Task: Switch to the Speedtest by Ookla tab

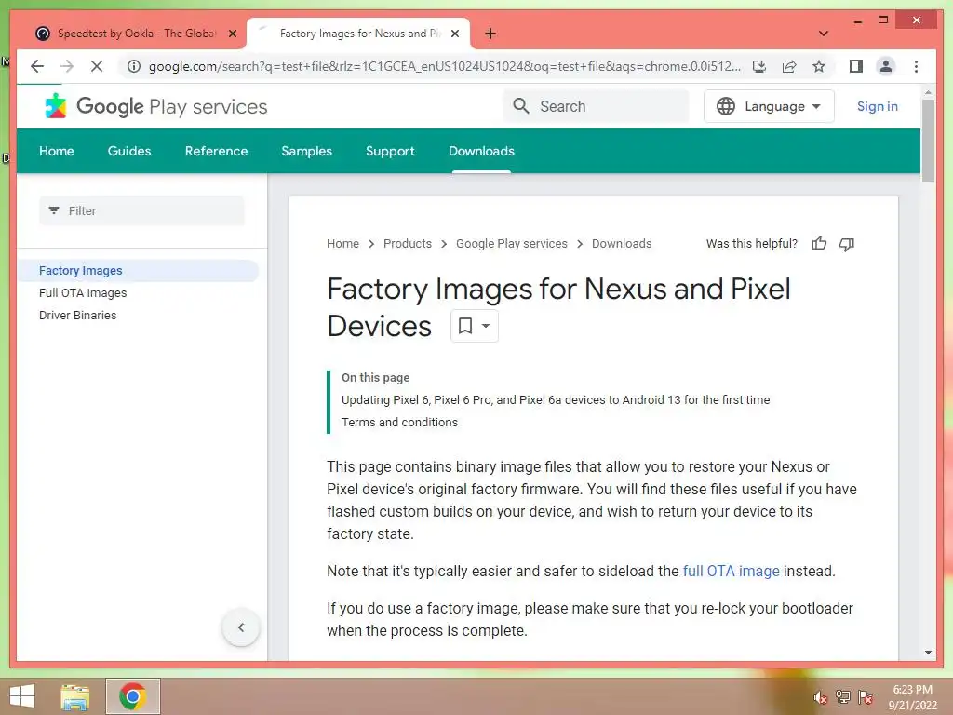Action: click(134, 34)
